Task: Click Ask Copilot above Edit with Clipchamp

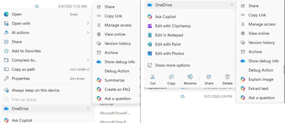Action: (x=190, y=17)
